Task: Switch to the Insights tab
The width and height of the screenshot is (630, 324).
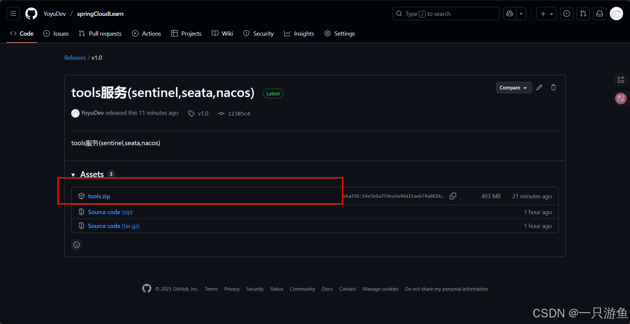Action: click(299, 34)
